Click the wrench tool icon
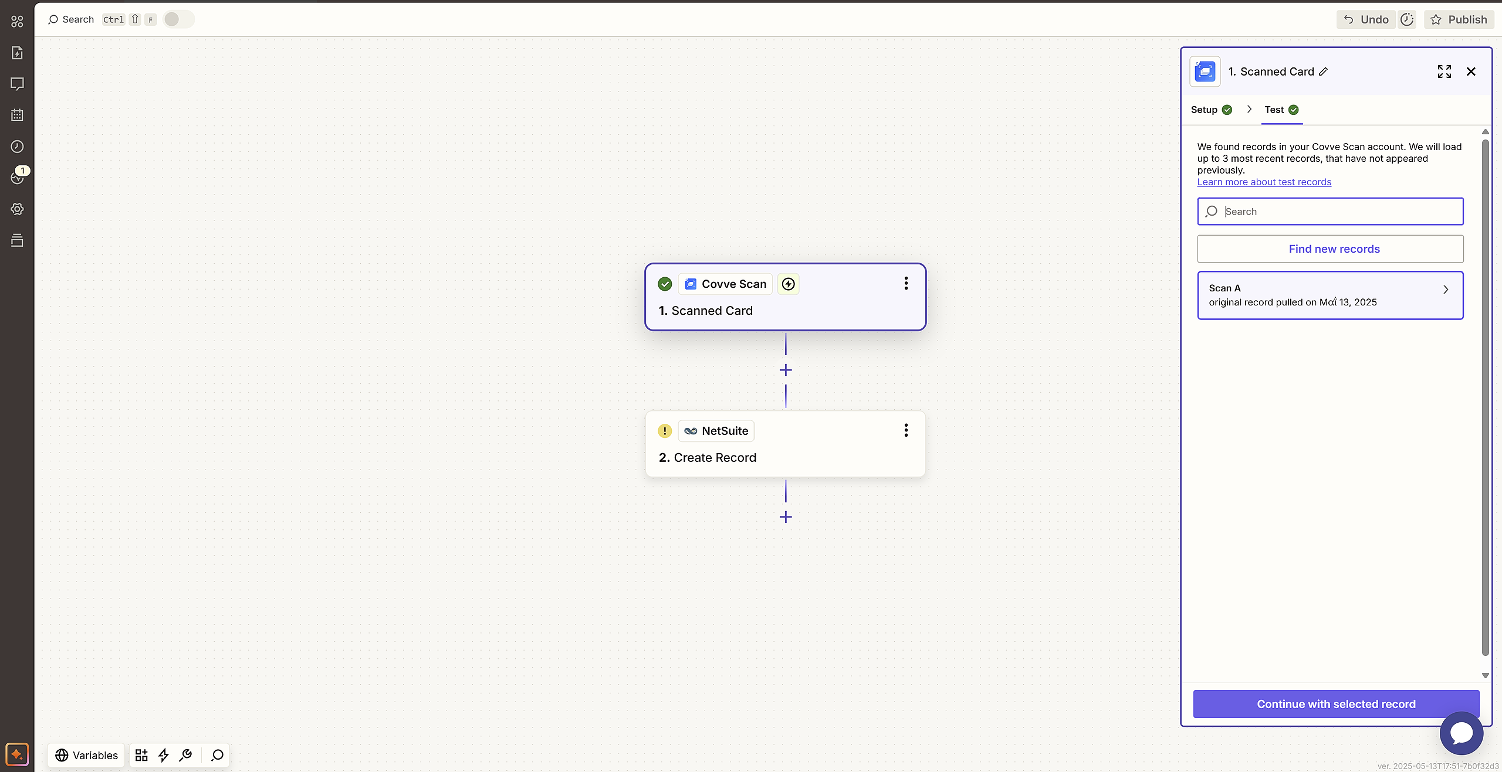1502x772 pixels. pos(186,755)
